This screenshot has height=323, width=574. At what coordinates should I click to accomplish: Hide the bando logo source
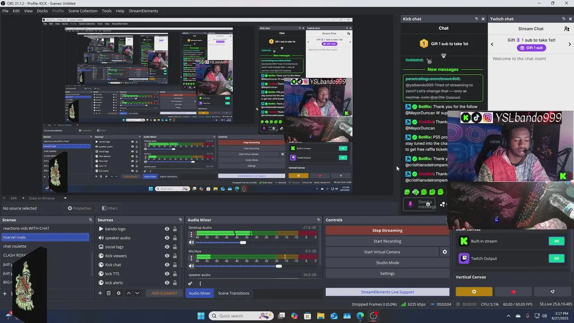[167, 229]
